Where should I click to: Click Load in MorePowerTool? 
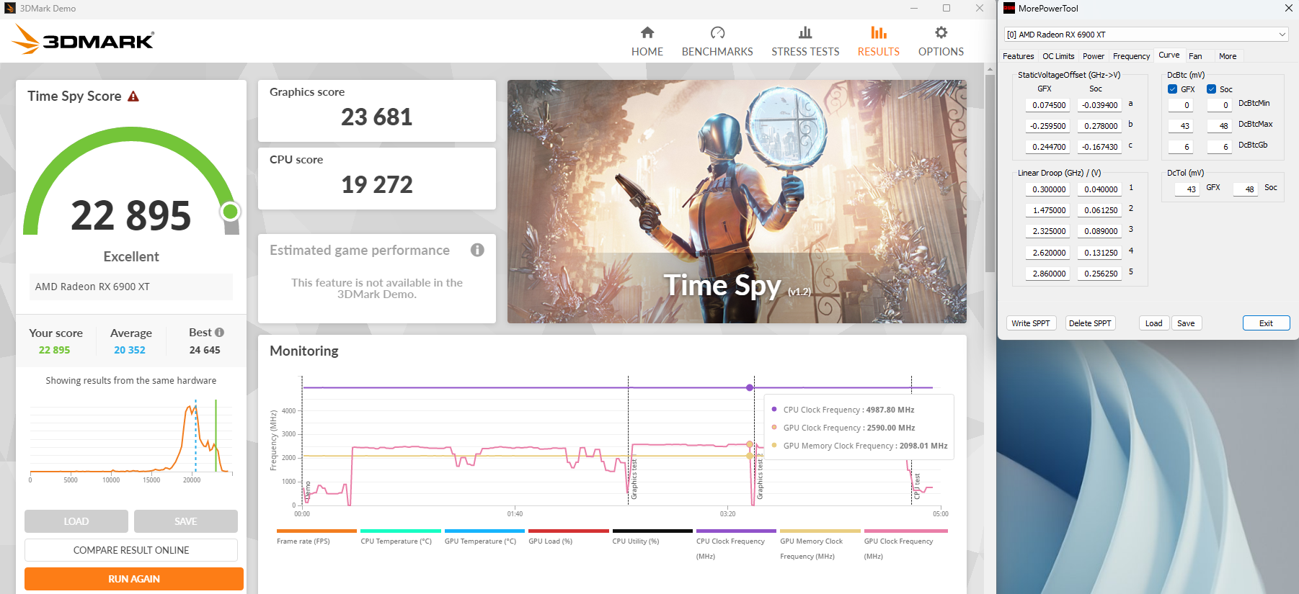click(1153, 323)
